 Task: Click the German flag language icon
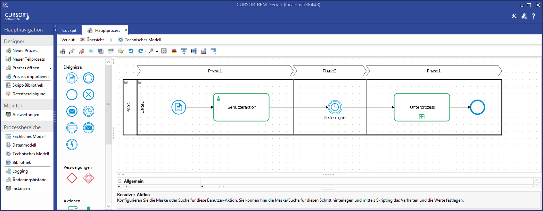coord(174,51)
